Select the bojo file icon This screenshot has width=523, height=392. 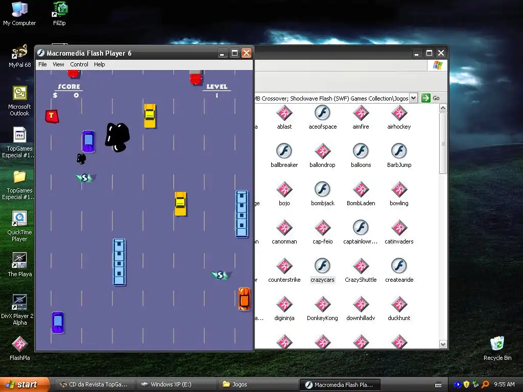[284, 190]
